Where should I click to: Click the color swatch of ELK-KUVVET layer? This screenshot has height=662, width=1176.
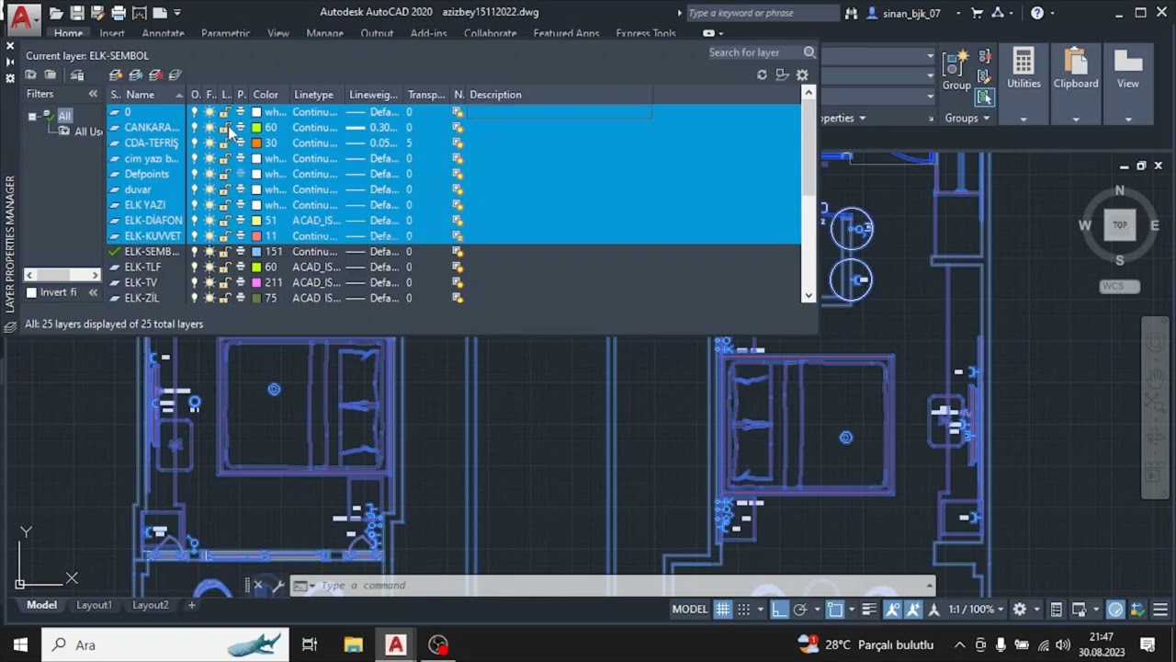pos(256,236)
